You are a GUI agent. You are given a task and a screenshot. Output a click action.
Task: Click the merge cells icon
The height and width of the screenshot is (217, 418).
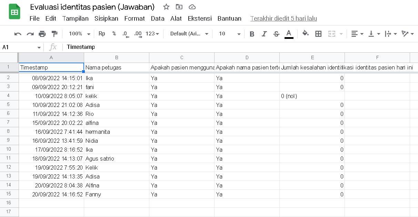click(x=332, y=34)
